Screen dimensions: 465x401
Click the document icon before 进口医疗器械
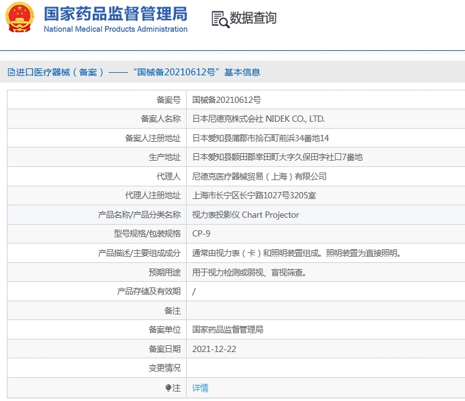(x=11, y=72)
